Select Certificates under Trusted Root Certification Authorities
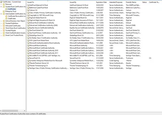Image resolution: width=162 pixels, height=115 pixels. click(x=12, y=9)
